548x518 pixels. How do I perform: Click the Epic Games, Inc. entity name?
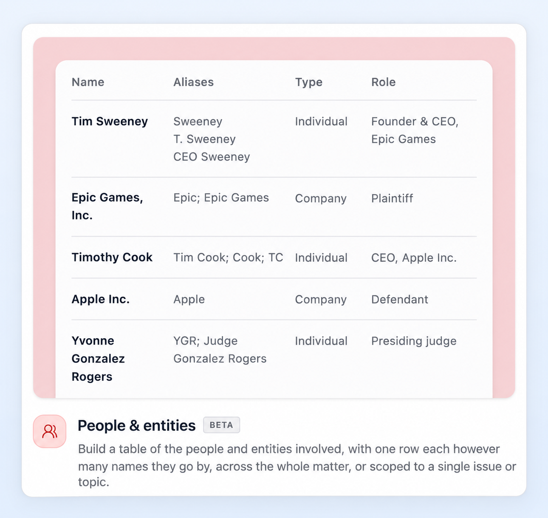(x=107, y=206)
